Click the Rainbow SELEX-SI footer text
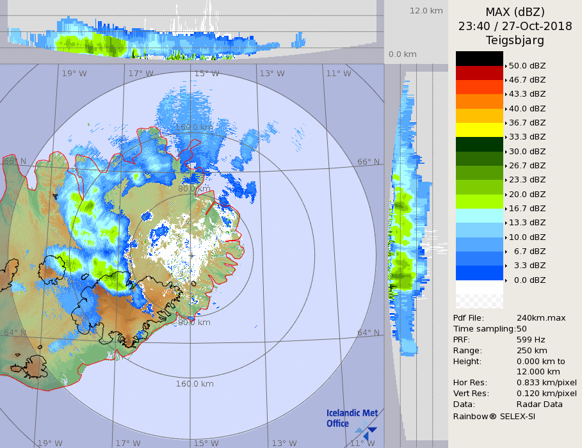582x448 pixels. [x=494, y=416]
